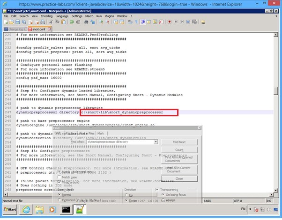Click the horizontal scroll right arrow
282x220 pixels.
tap(271, 194)
